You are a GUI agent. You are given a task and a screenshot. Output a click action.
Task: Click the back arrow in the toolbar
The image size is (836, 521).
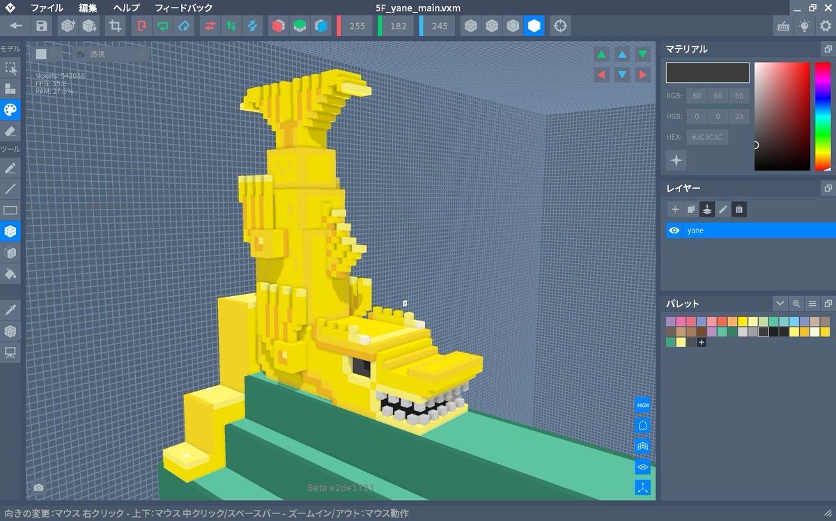[x=15, y=26]
